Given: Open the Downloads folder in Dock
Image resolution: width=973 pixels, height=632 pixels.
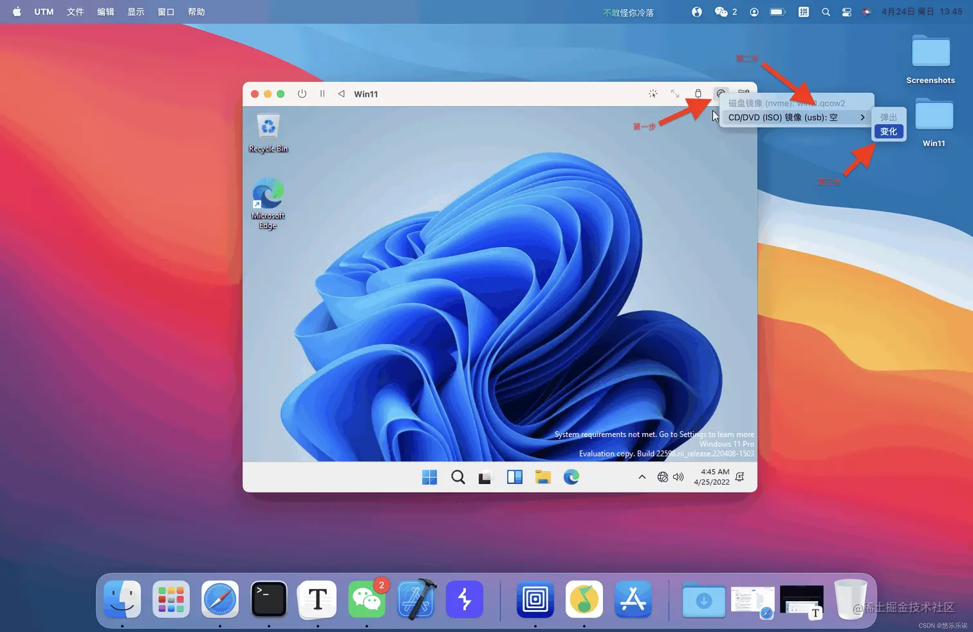Looking at the screenshot, I should [703, 600].
